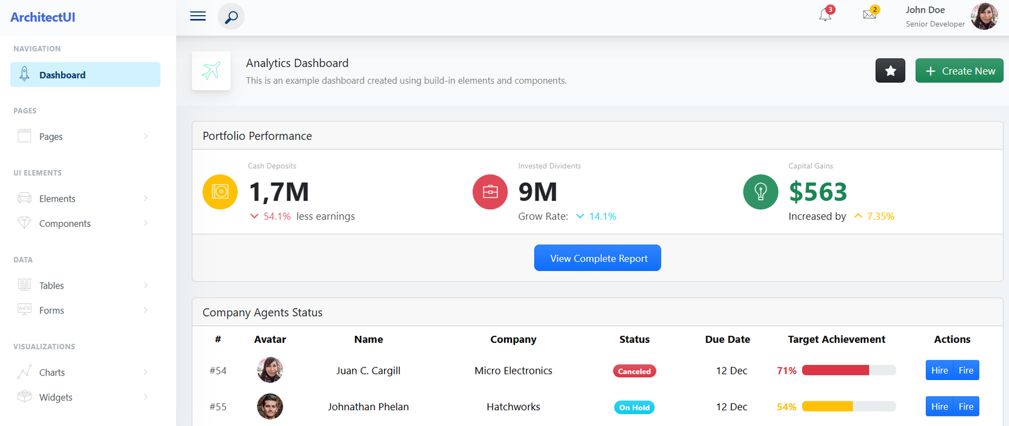This screenshot has height=426, width=1009.
Task: Click the search magnifier icon
Action: pyautogui.click(x=231, y=16)
